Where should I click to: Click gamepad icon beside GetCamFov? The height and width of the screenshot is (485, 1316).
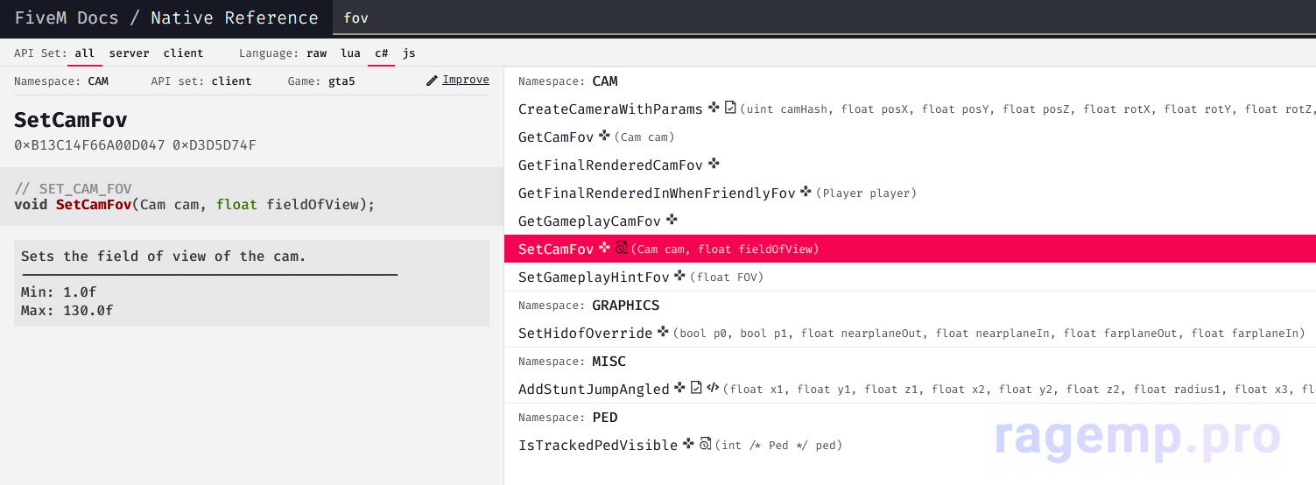[604, 137]
